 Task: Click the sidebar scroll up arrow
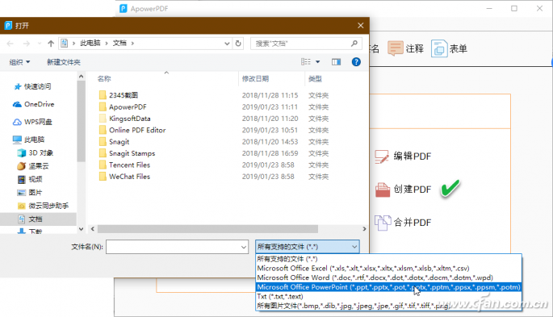tap(81, 77)
